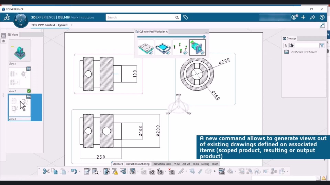Select the YMS PPR Context - Cylinde tab
The image size is (330, 185).
point(49,25)
